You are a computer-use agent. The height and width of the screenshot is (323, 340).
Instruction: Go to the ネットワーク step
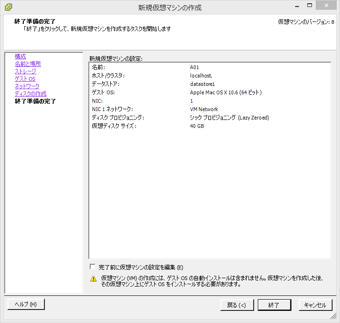pyautogui.click(x=27, y=86)
